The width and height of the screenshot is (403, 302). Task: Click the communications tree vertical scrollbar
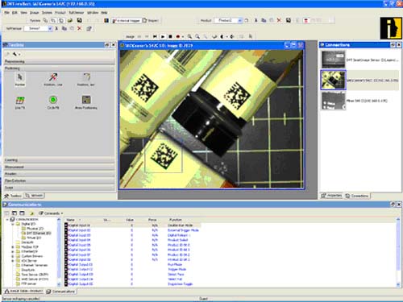[59, 252]
